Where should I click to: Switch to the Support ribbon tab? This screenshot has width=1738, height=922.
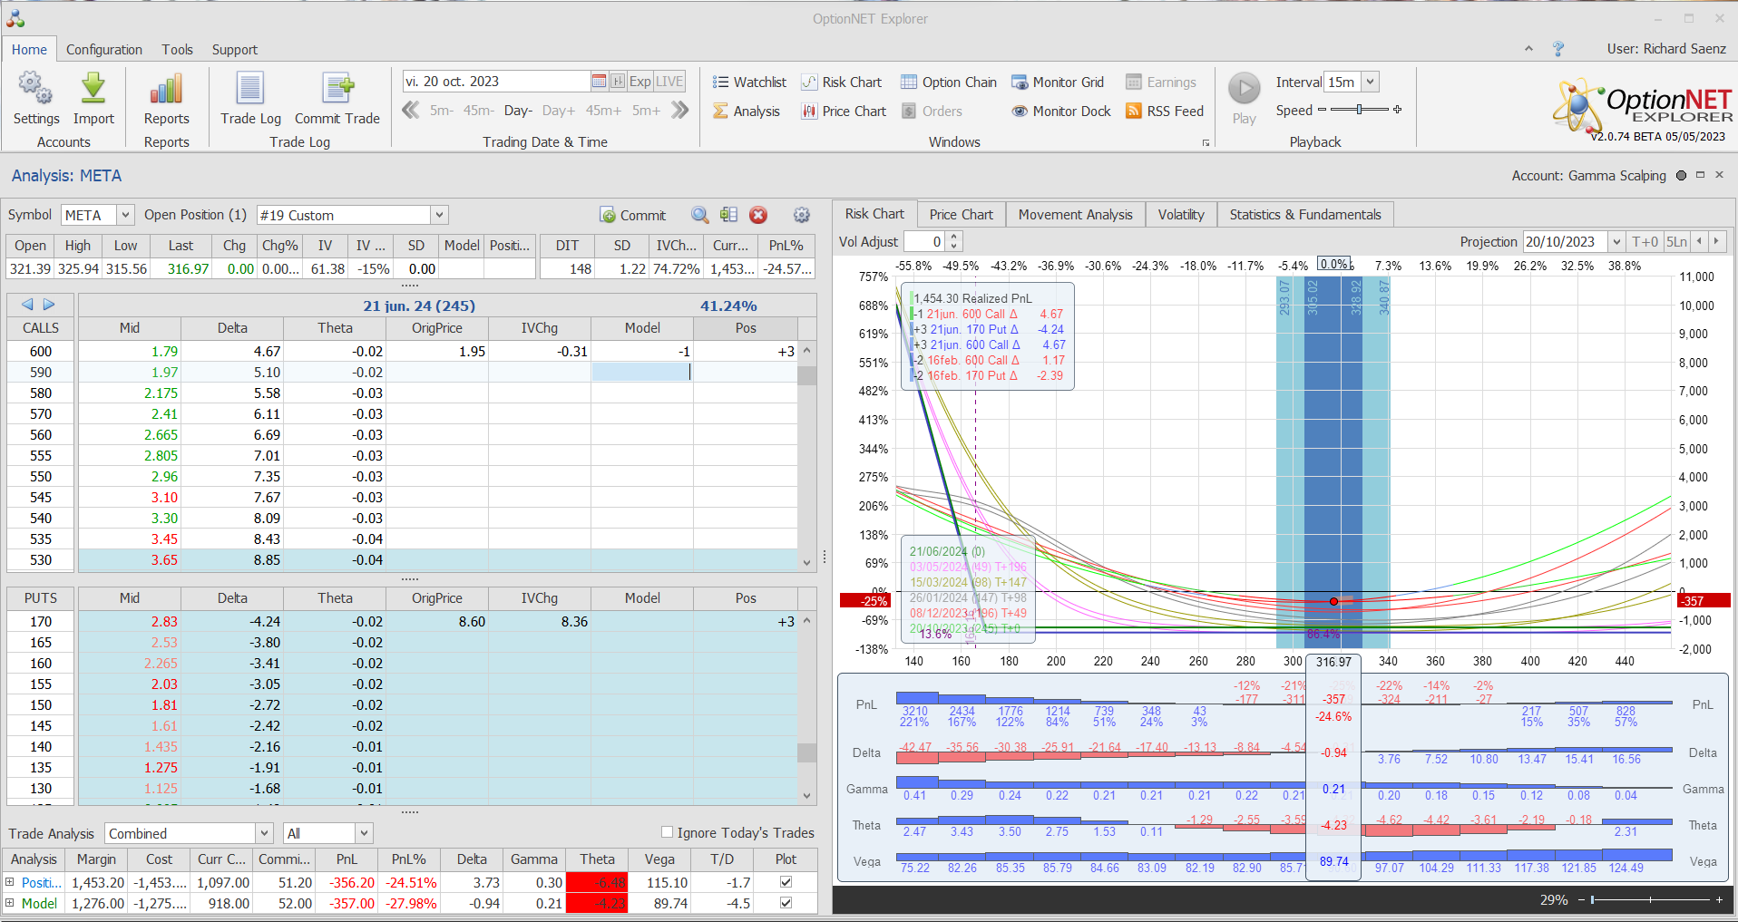point(234,50)
